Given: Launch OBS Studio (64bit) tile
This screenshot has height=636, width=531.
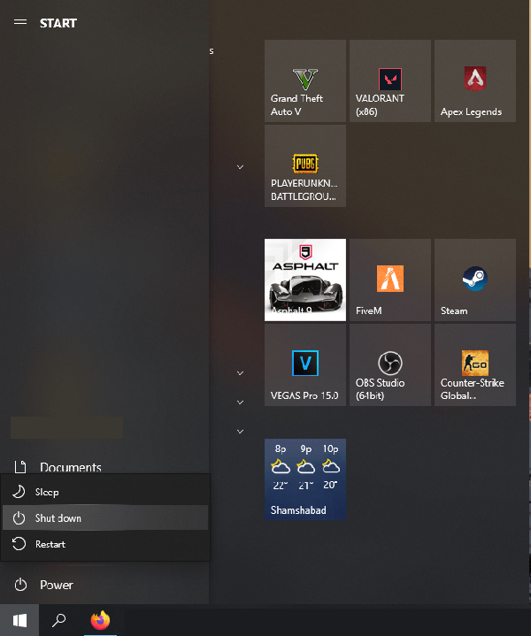Looking at the screenshot, I should tap(390, 364).
